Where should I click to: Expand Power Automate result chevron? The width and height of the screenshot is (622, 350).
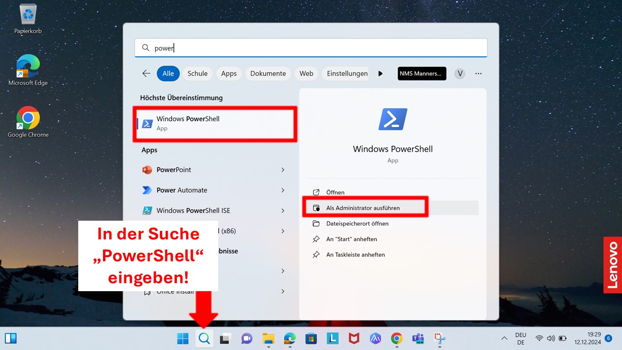pos(283,190)
